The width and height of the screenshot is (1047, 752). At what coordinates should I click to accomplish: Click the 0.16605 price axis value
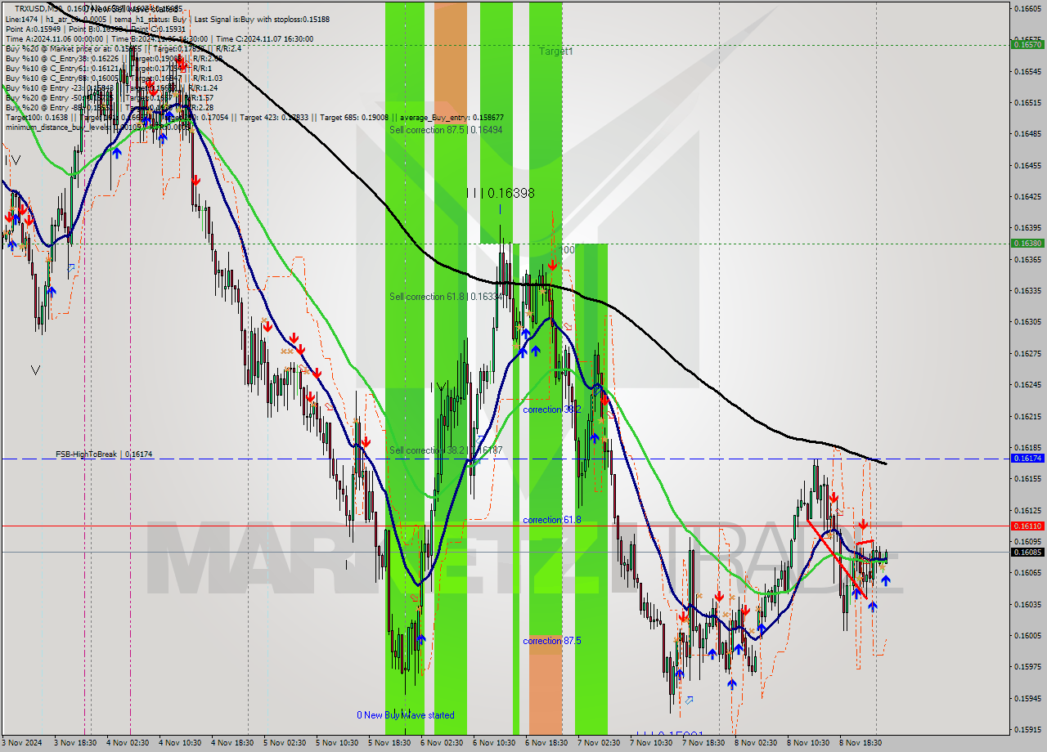(1027, 8)
